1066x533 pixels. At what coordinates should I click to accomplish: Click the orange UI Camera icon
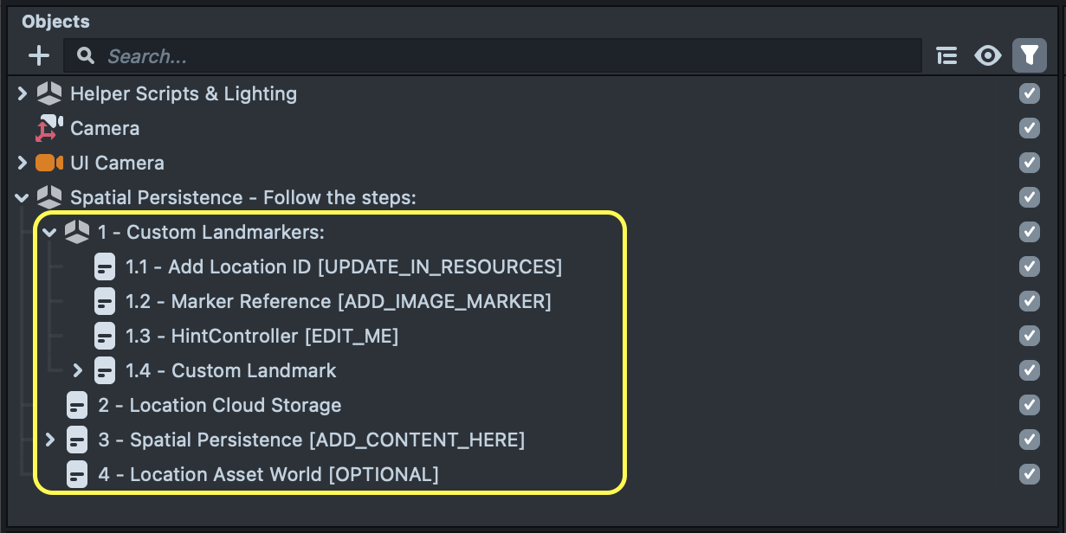coord(48,163)
